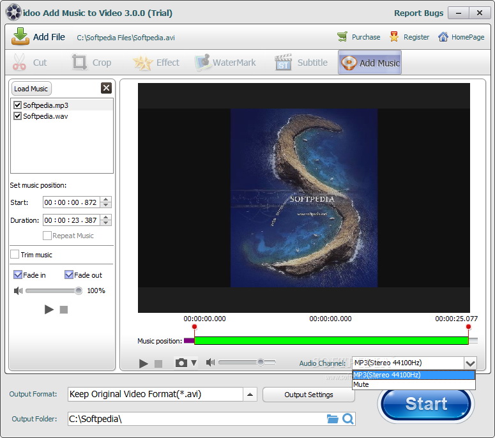The width and height of the screenshot is (495, 438).
Task: Click the Load Music button
Action: [x=31, y=89]
